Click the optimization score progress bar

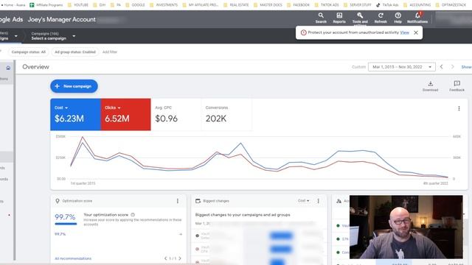coord(66,224)
